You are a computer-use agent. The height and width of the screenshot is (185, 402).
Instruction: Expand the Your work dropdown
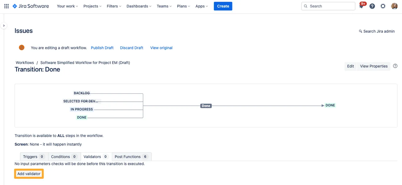67,6
